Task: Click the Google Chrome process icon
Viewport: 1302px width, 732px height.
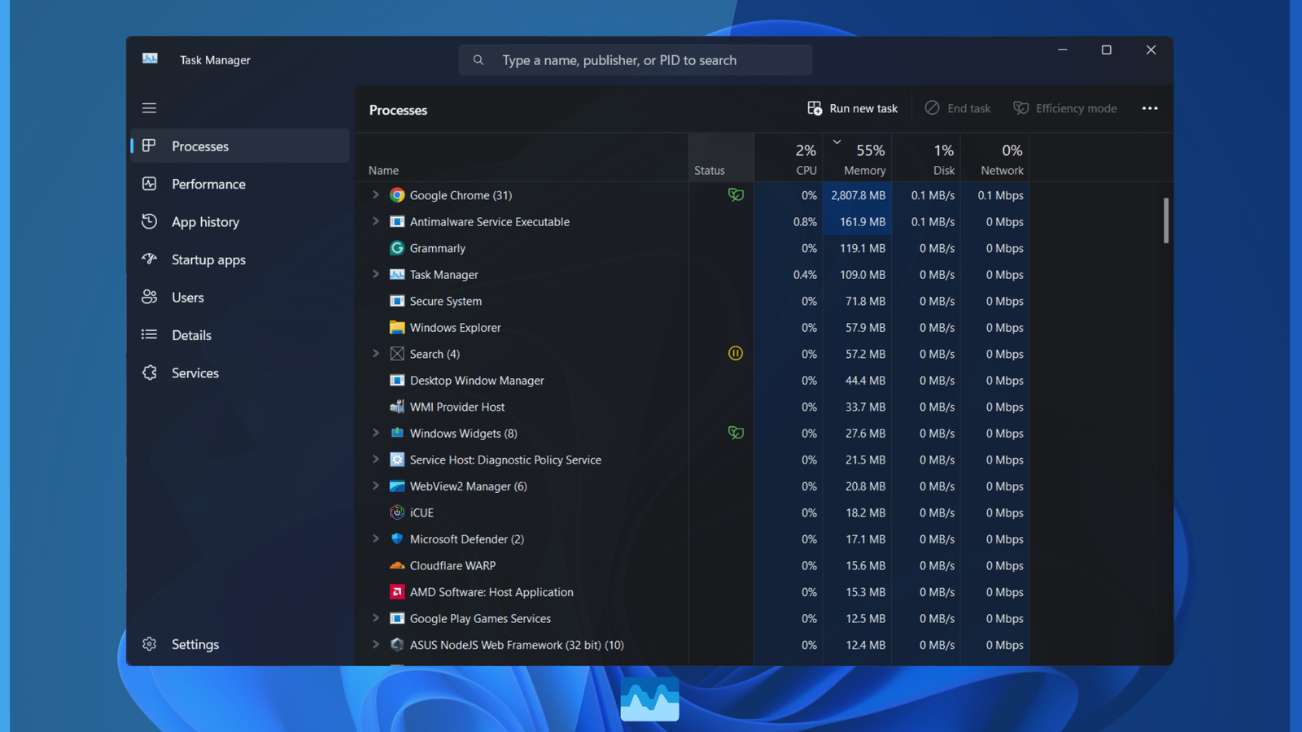Action: pyautogui.click(x=397, y=195)
